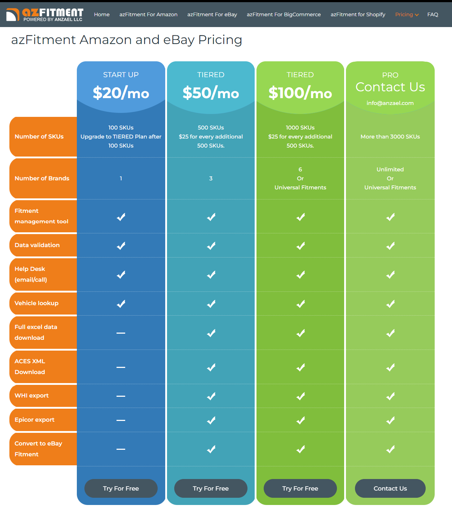This screenshot has width=452, height=514.
Task: Click Try For Free under $100/mo plan
Action: (x=300, y=488)
